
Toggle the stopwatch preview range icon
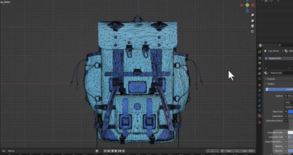coord(222,151)
